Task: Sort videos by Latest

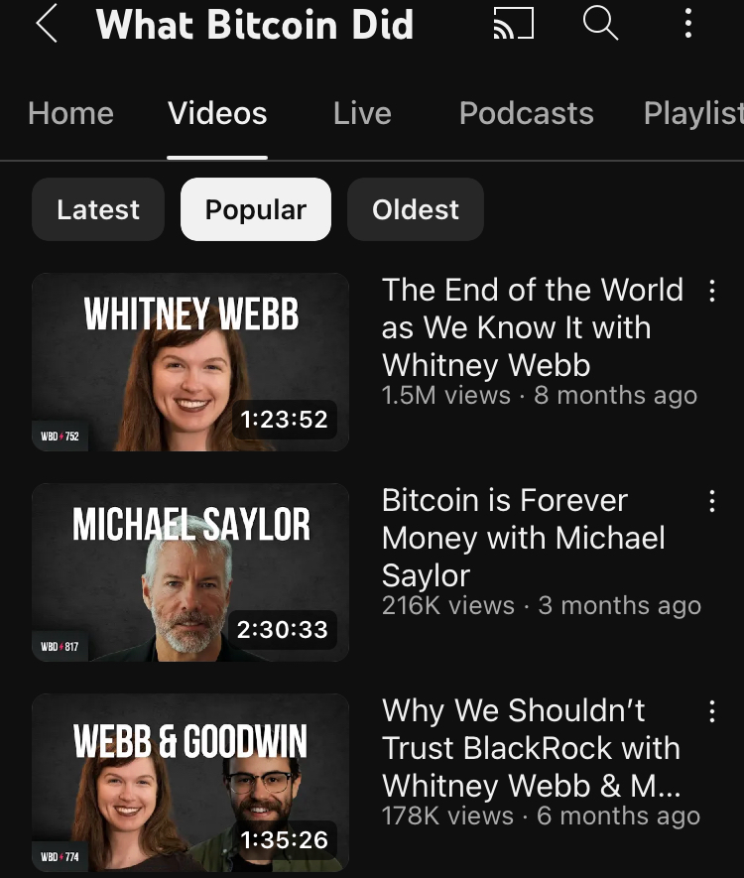Action: 98,209
